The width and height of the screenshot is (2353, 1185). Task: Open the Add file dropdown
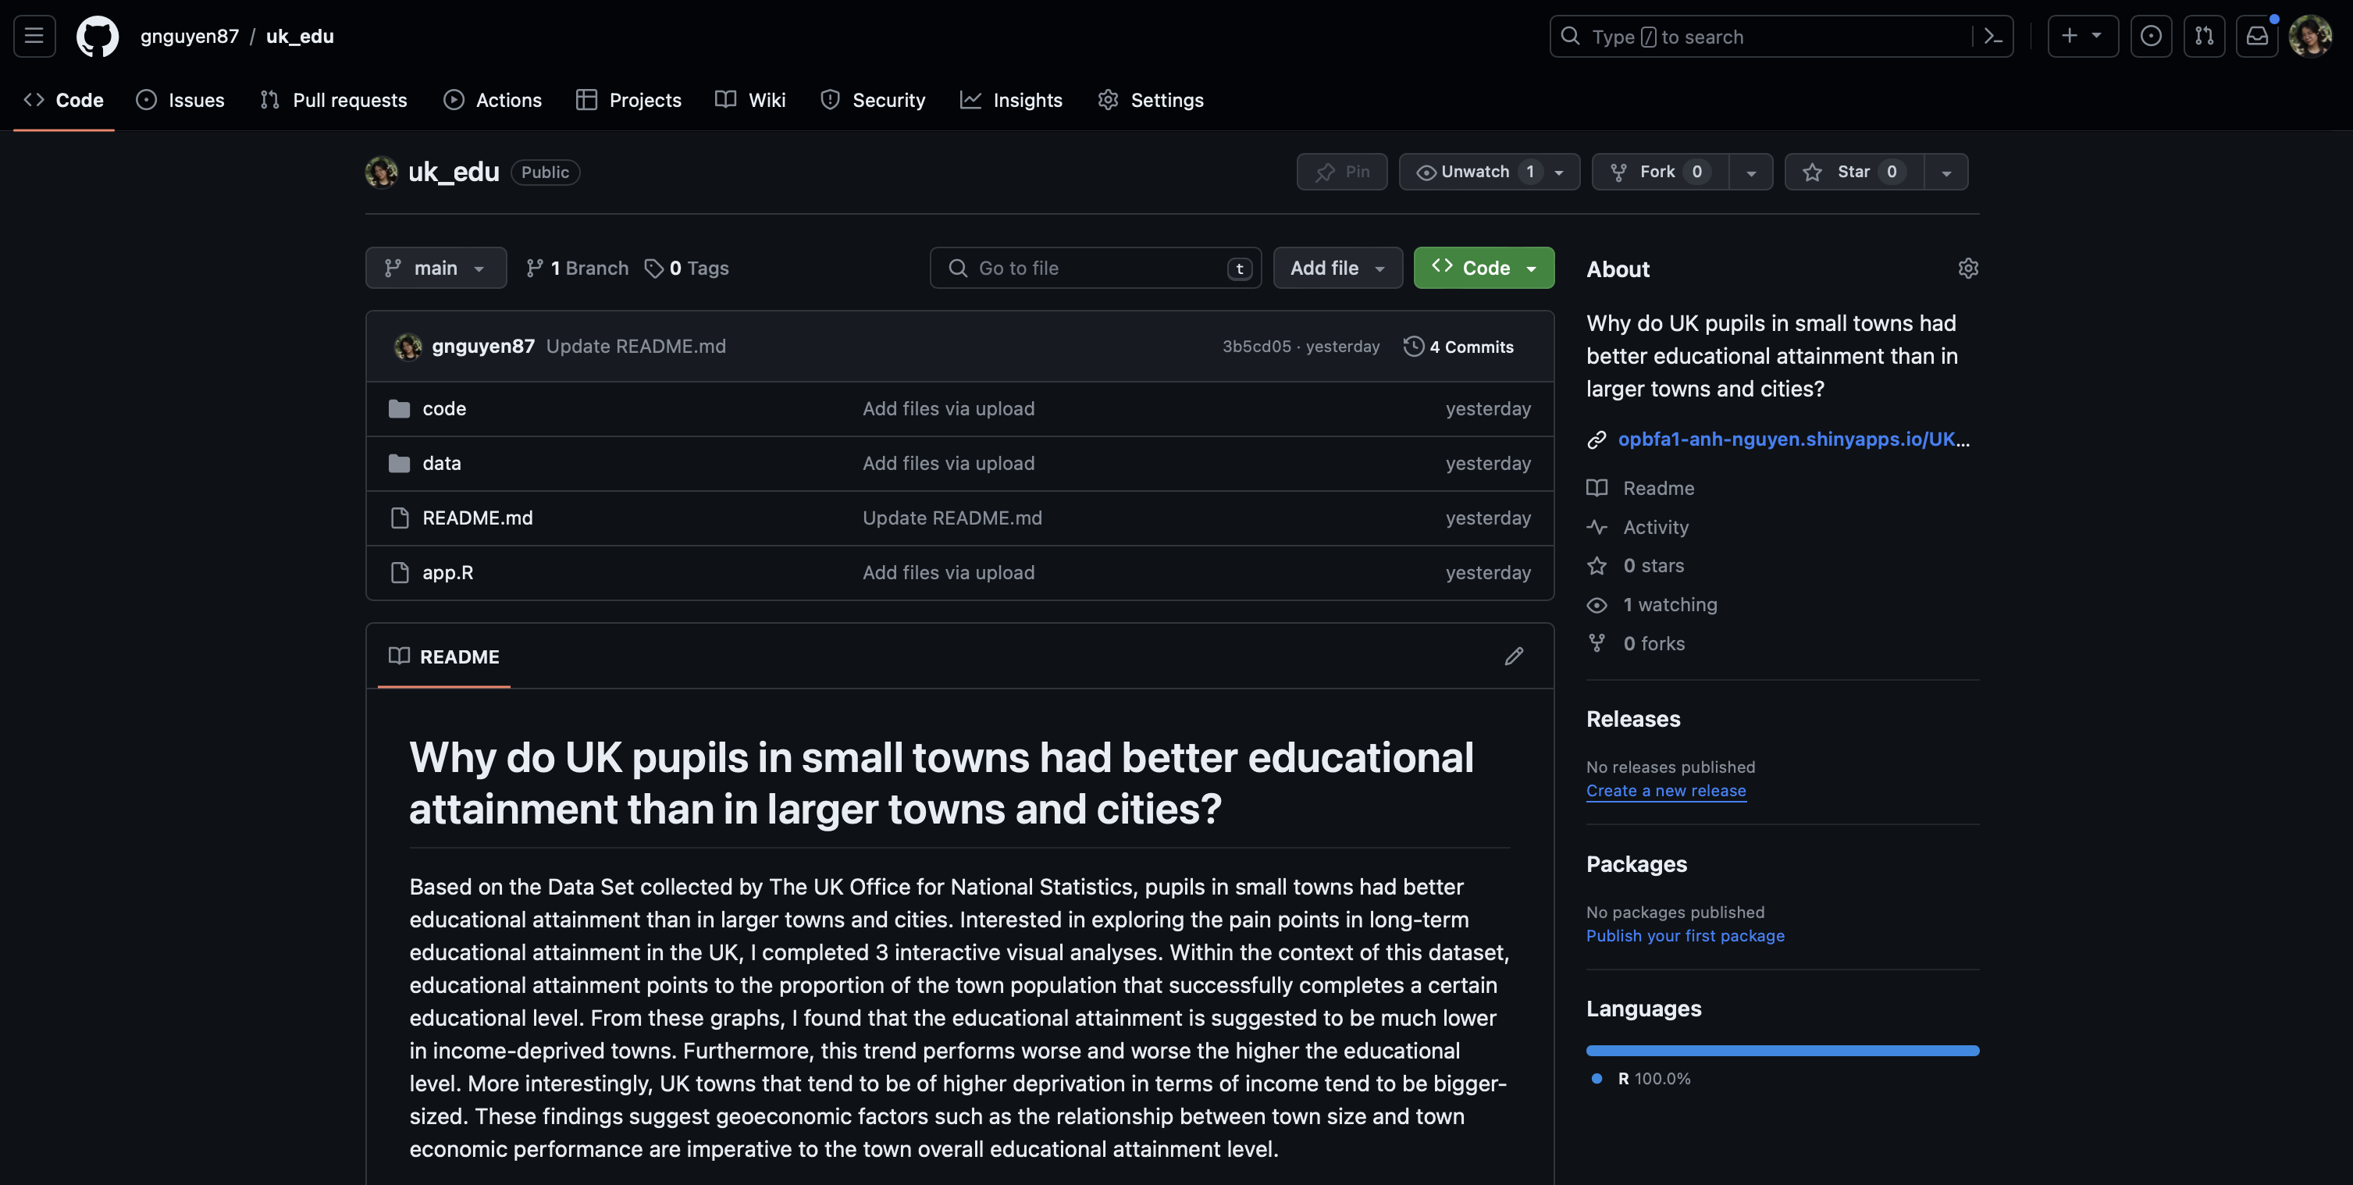(x=1337, y=269)
